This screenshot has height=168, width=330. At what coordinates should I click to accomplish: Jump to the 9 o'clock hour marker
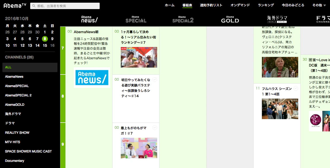click(63, 144)
